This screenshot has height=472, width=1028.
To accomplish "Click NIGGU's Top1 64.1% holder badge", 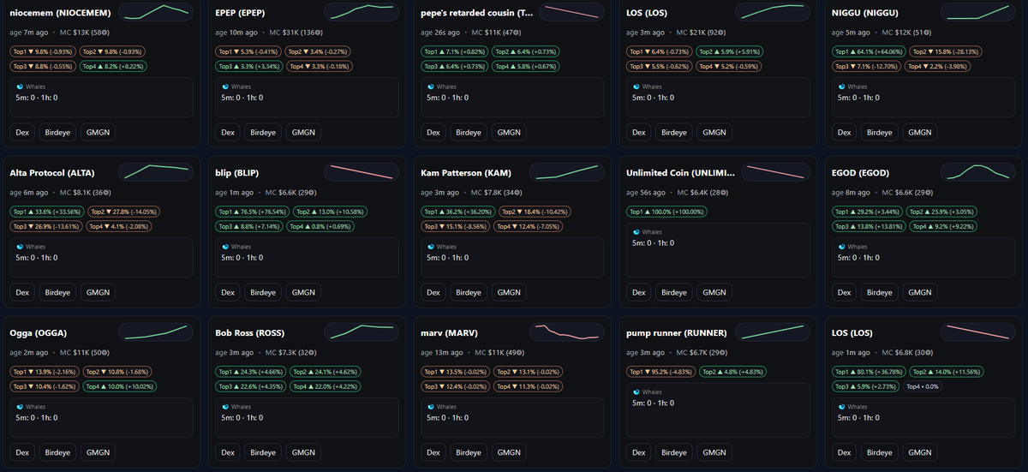I will coord(869,51).
